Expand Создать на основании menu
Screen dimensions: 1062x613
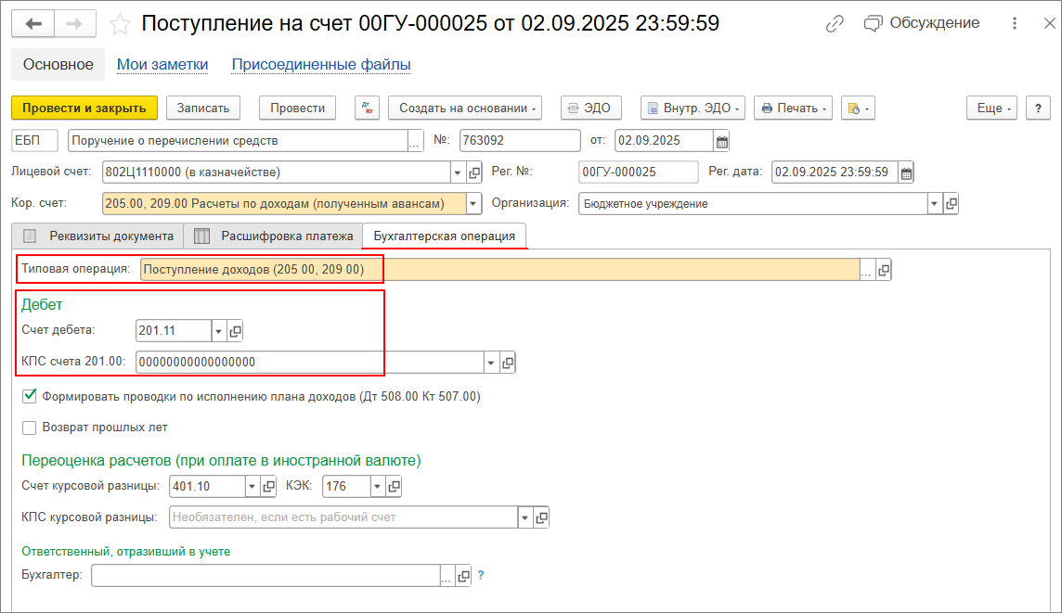(468, 109)
